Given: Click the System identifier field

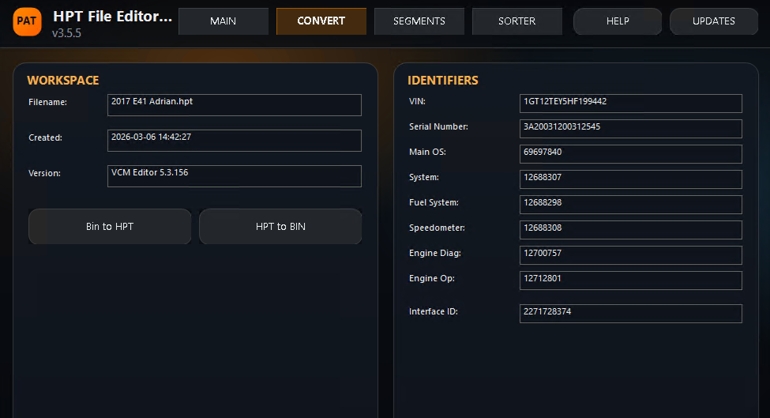Looking at the screenshot, I should (x=630, y=179).
